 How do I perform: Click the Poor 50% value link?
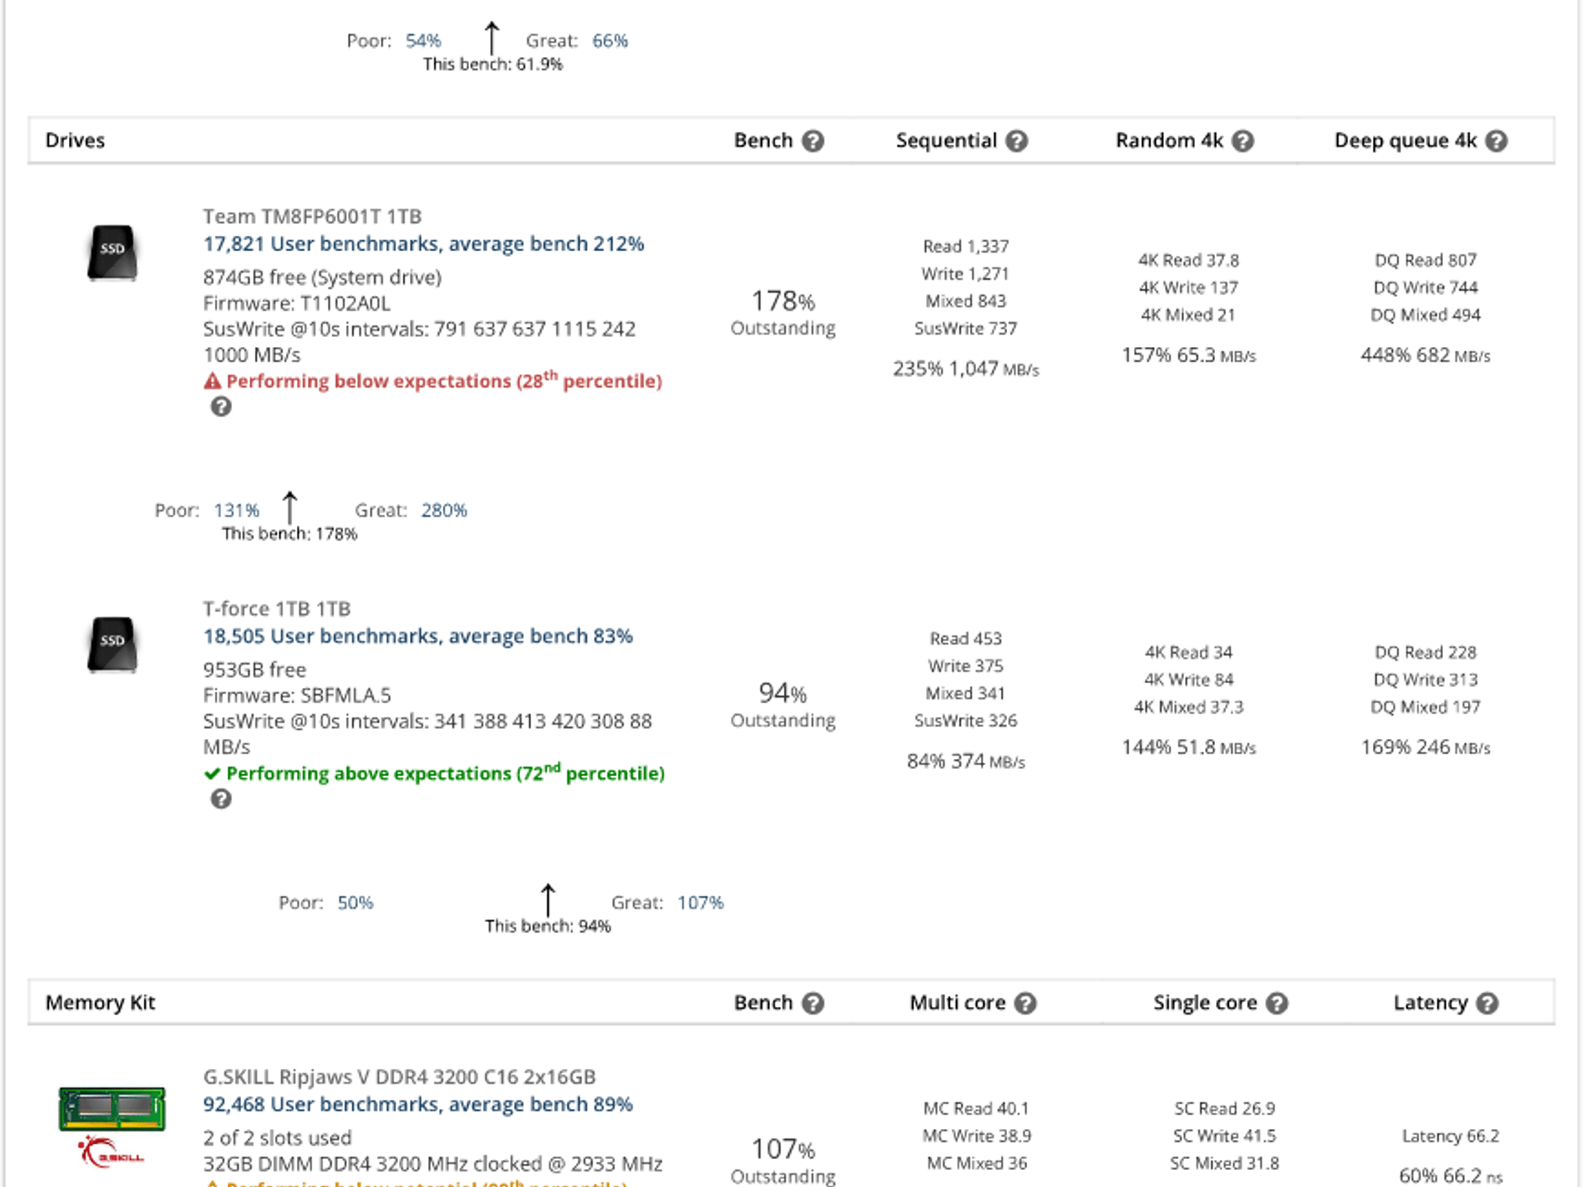click(x=355, y=903)
